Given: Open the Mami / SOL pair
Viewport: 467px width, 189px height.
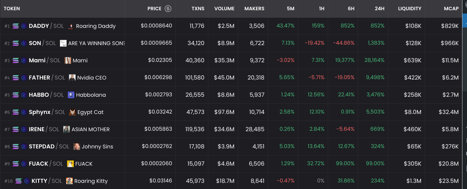Looking at the screenshot, I should point(45,61).
